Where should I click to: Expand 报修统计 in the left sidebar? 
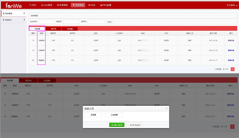13,20
